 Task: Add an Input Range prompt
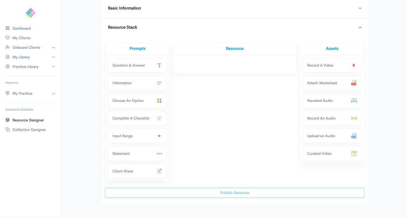tap(138, 136)
